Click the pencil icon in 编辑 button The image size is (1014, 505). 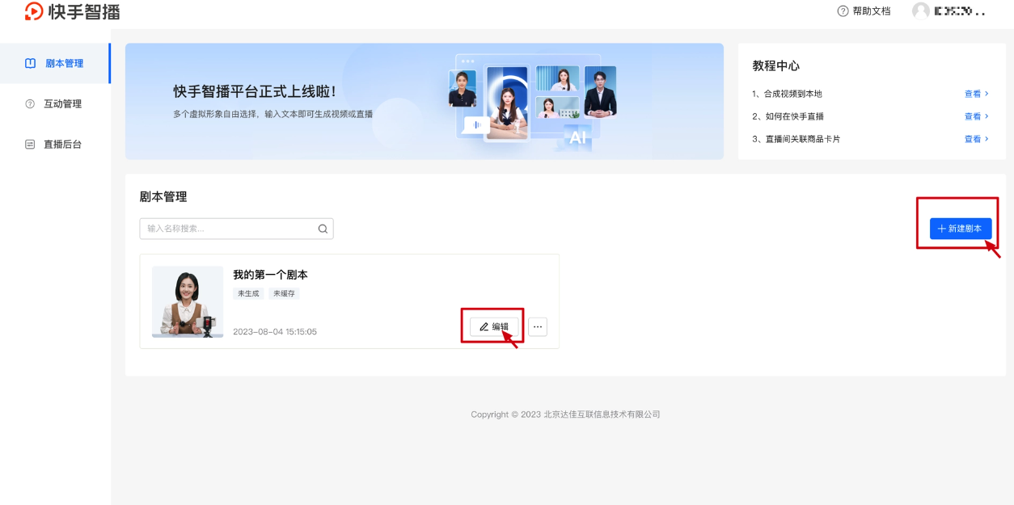pyautogui.click(x=484, y=327)
